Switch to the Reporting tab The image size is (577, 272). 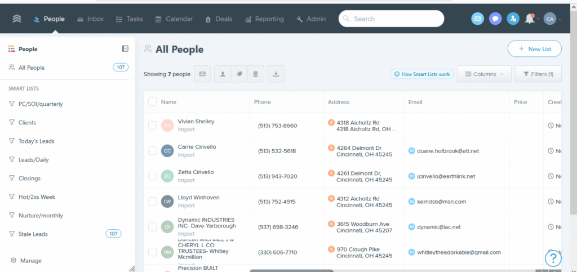click(x=264, y=19)
